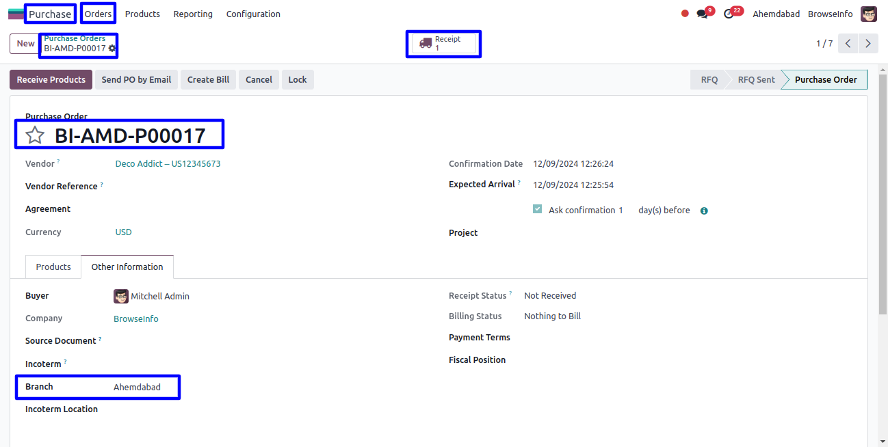Viewport: 888px width, 447px height.
Task: Open the Reporting menu
Action: coord(193,14)
